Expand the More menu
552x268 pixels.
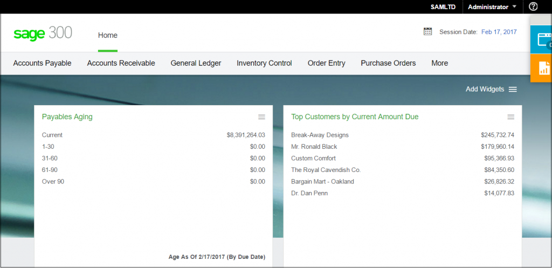tap(440, 64)
